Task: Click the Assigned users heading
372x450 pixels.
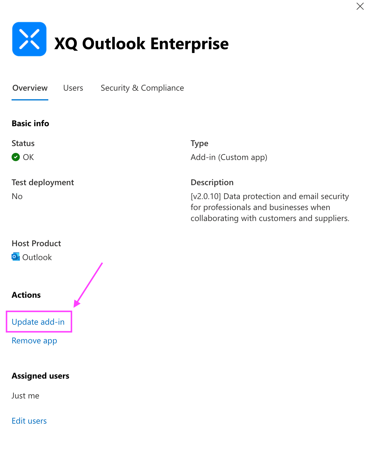Action: [41, 376]
